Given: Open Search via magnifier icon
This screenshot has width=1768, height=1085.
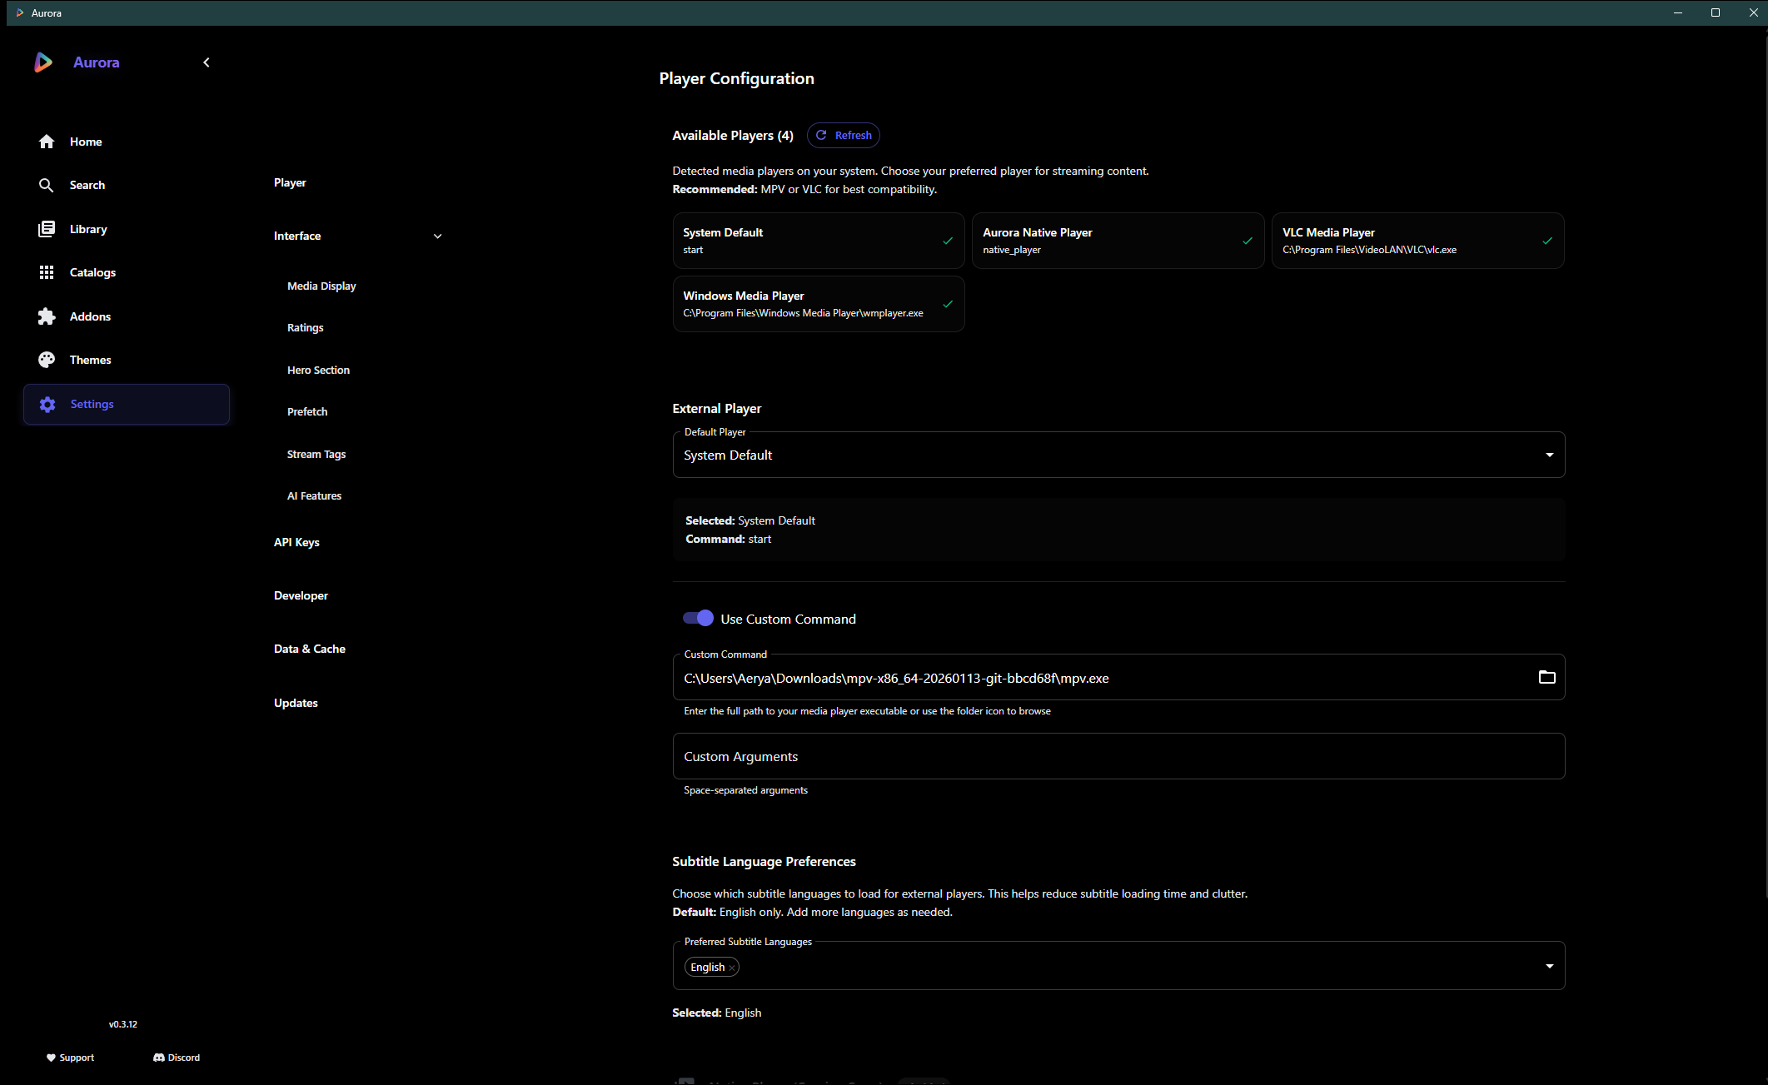Looking at the screenshot, I should [x=47, y=185].
